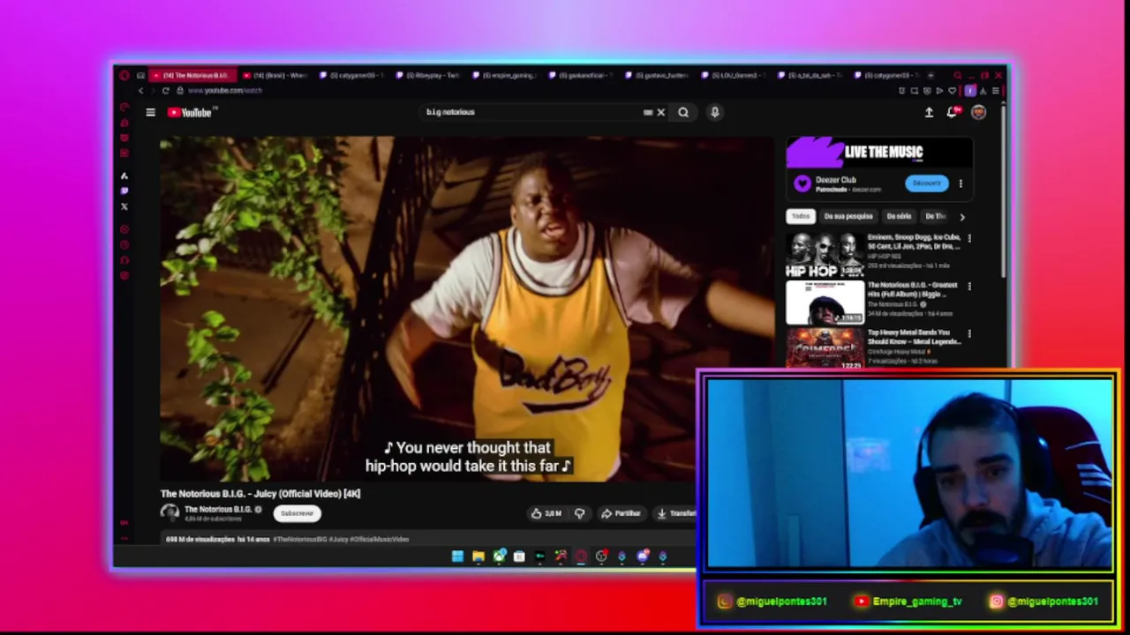Switch to the '(Brasil) - When' YouTube tab
Screen dimensions: 1130x635
[x=275, y=76]
